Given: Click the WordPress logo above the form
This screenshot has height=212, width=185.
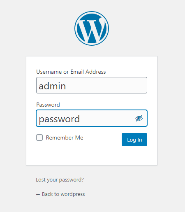Looking at the screenshot, I should (x=92, y=28).
